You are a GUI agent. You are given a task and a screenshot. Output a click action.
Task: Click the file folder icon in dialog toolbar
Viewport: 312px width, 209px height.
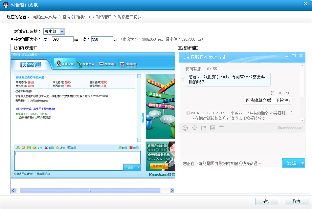point(204,128)
